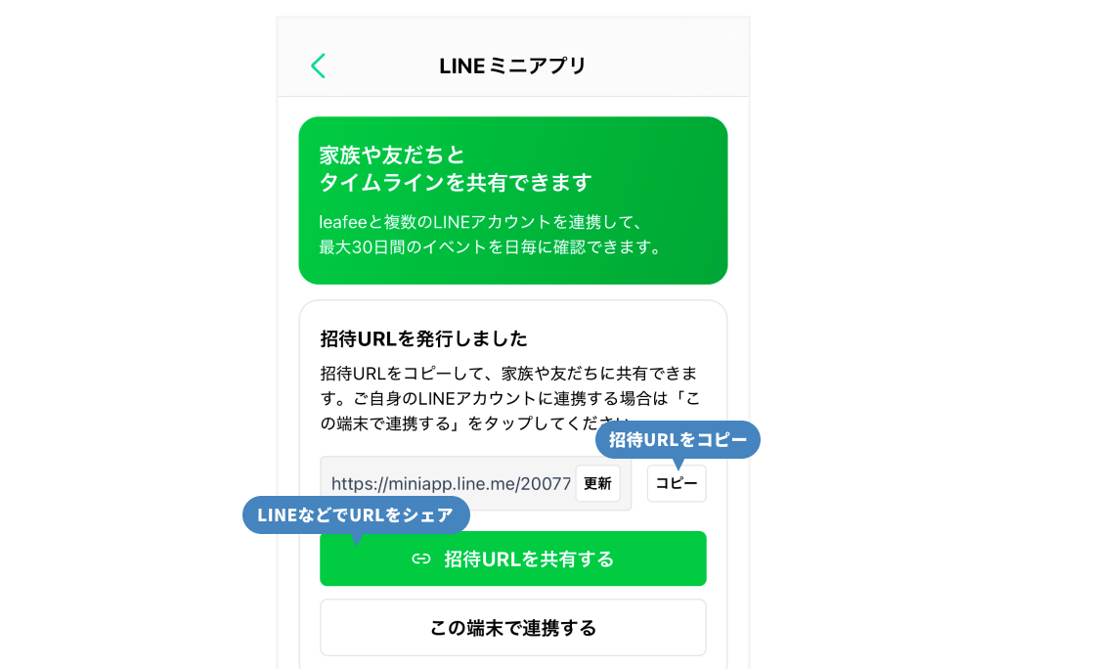
Task: Click the コピー button to copy URL
Action: pos(677,483)
